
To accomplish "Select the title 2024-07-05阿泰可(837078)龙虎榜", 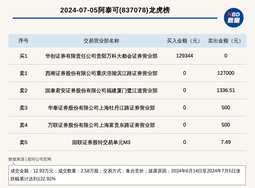I will pyautogui.click(x=115, y=10).
